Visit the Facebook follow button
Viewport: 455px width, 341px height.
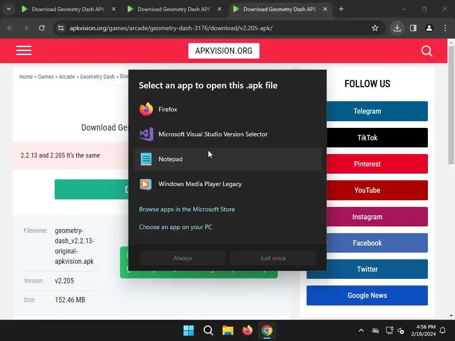pos(377,243)
